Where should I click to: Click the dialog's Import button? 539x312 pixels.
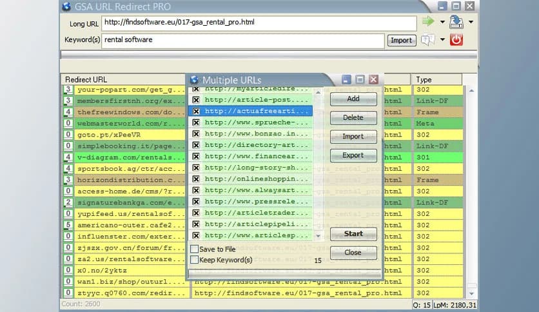point(353,137)
